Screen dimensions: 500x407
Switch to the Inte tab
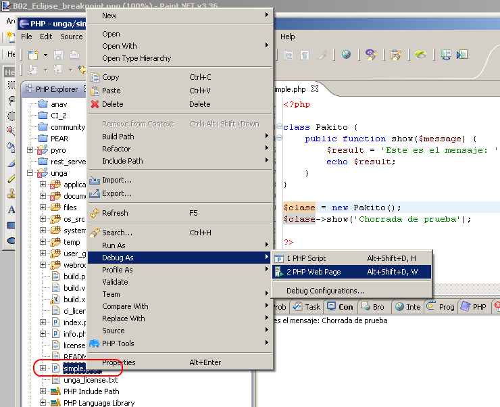(408, 307)
